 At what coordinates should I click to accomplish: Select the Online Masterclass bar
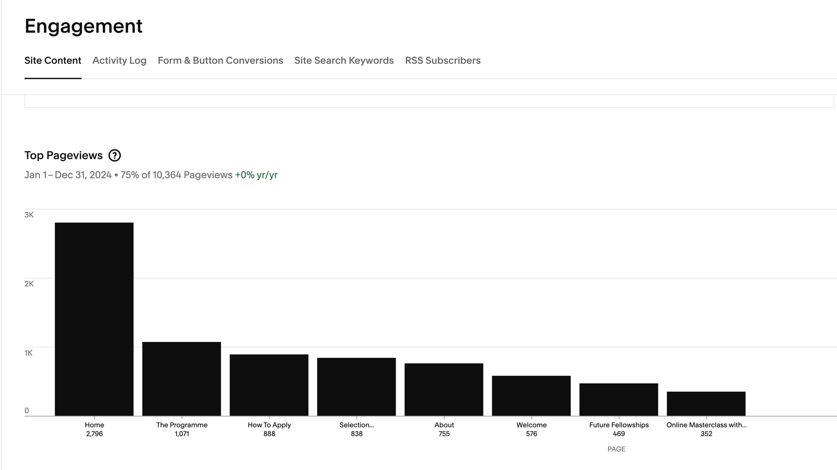coord(706,403)
